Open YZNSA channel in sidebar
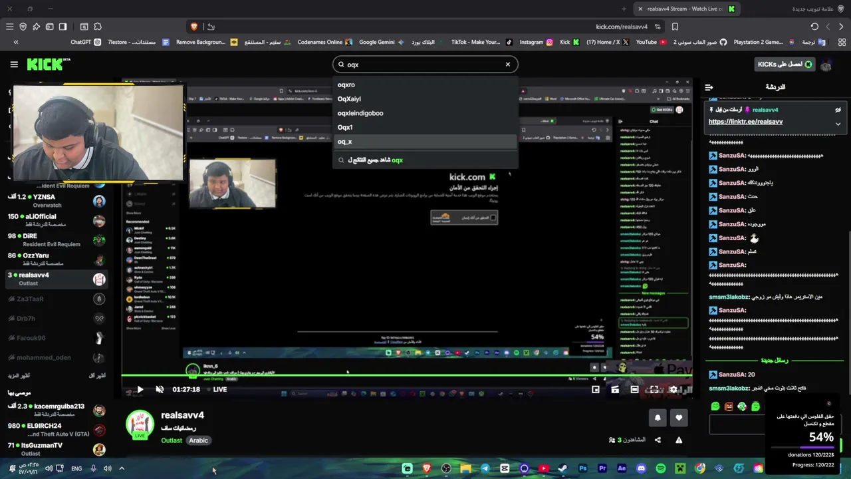 tap(56, 201)
